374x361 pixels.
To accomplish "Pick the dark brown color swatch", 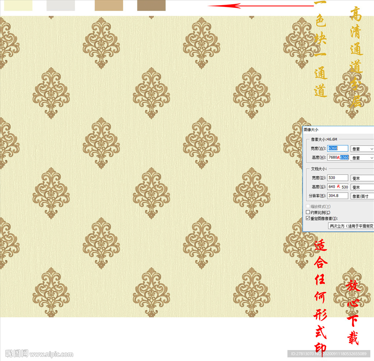I will pyautogui.click(x=151, y=5).
